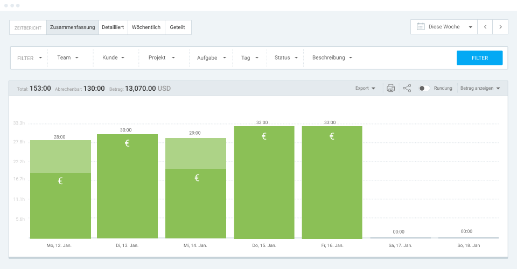This screenshot has height=269, width=517.
Task: Open the Team filter dropdown
Action: (x=68, y=57)
